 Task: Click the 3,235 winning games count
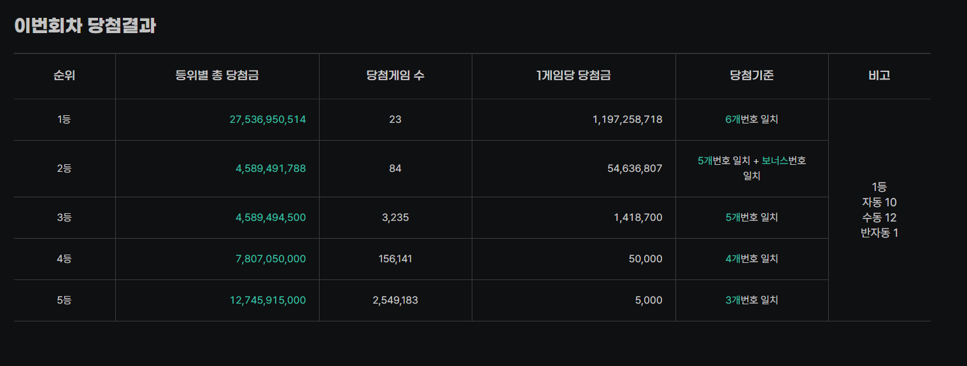395,218
